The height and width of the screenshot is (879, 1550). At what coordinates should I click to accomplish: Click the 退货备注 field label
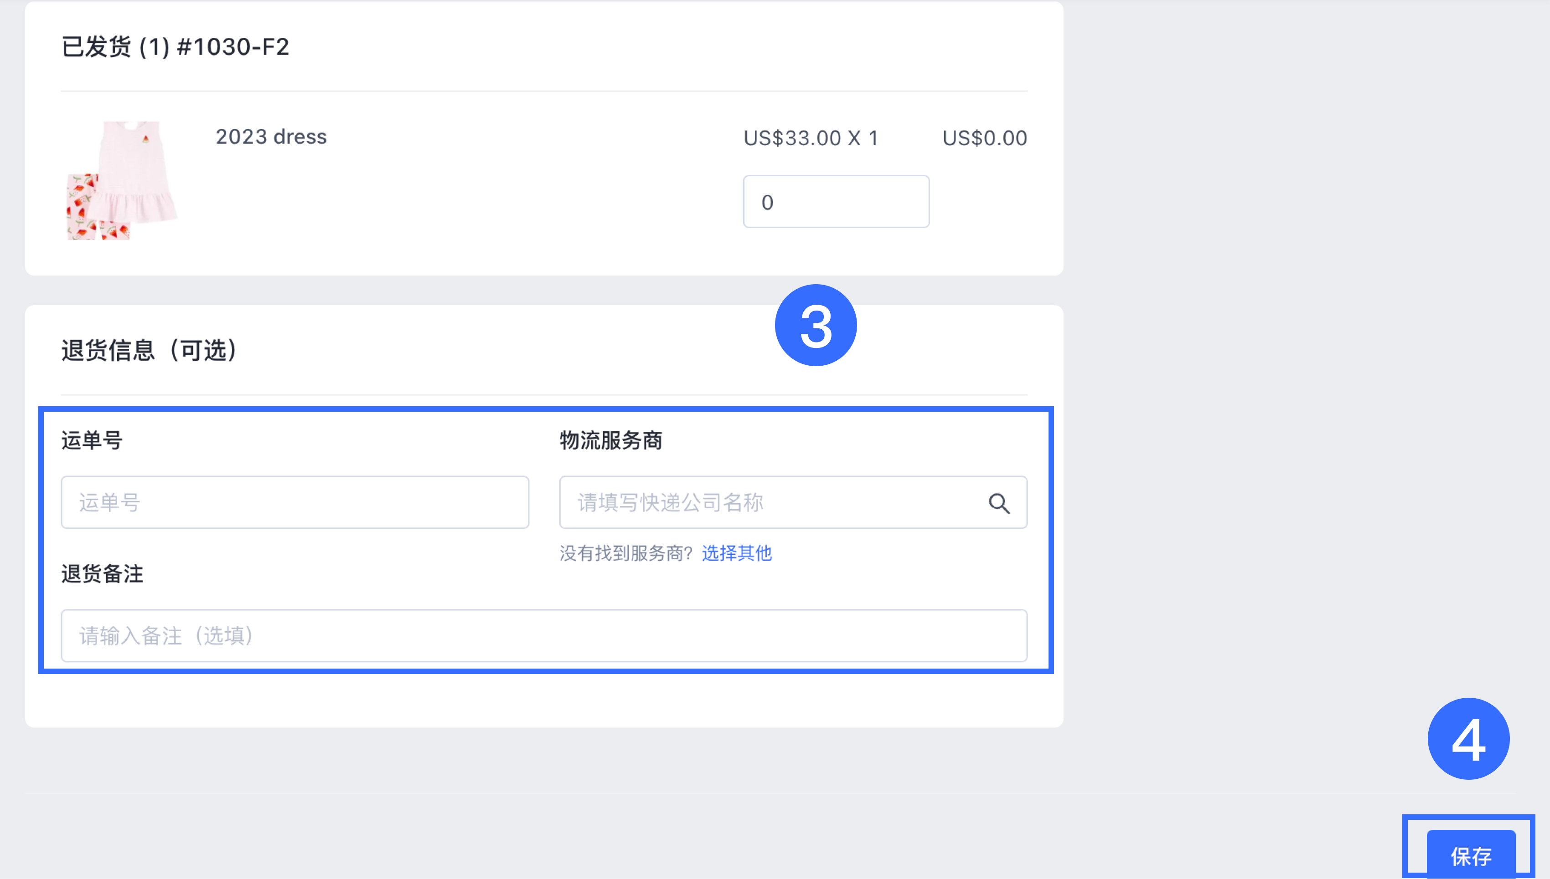(x=102, y=574)
